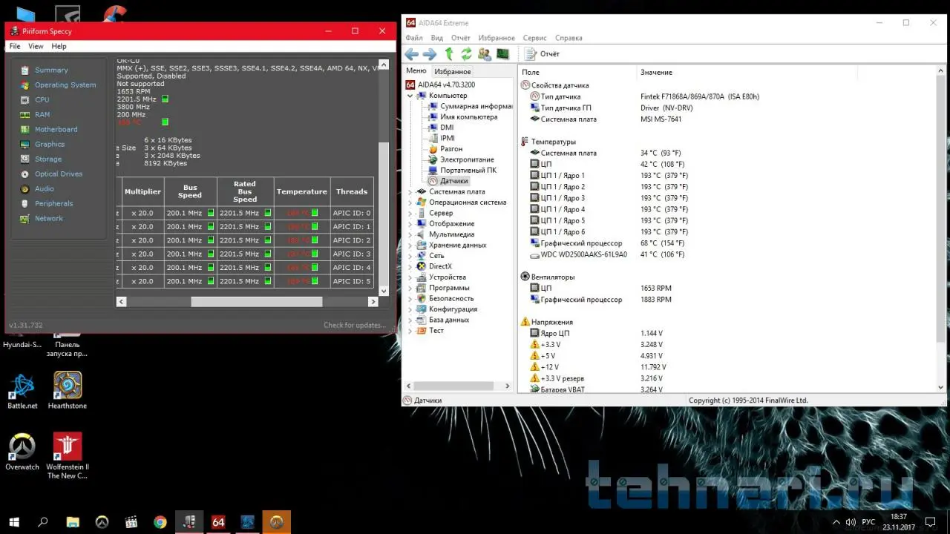Expand the Мультимедиа tree node

coord(410,234)
